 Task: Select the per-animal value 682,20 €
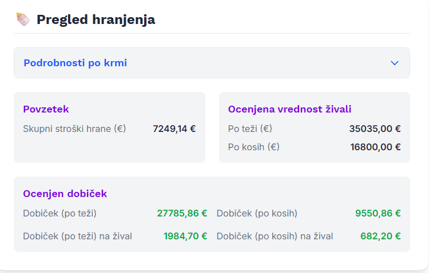380,236
